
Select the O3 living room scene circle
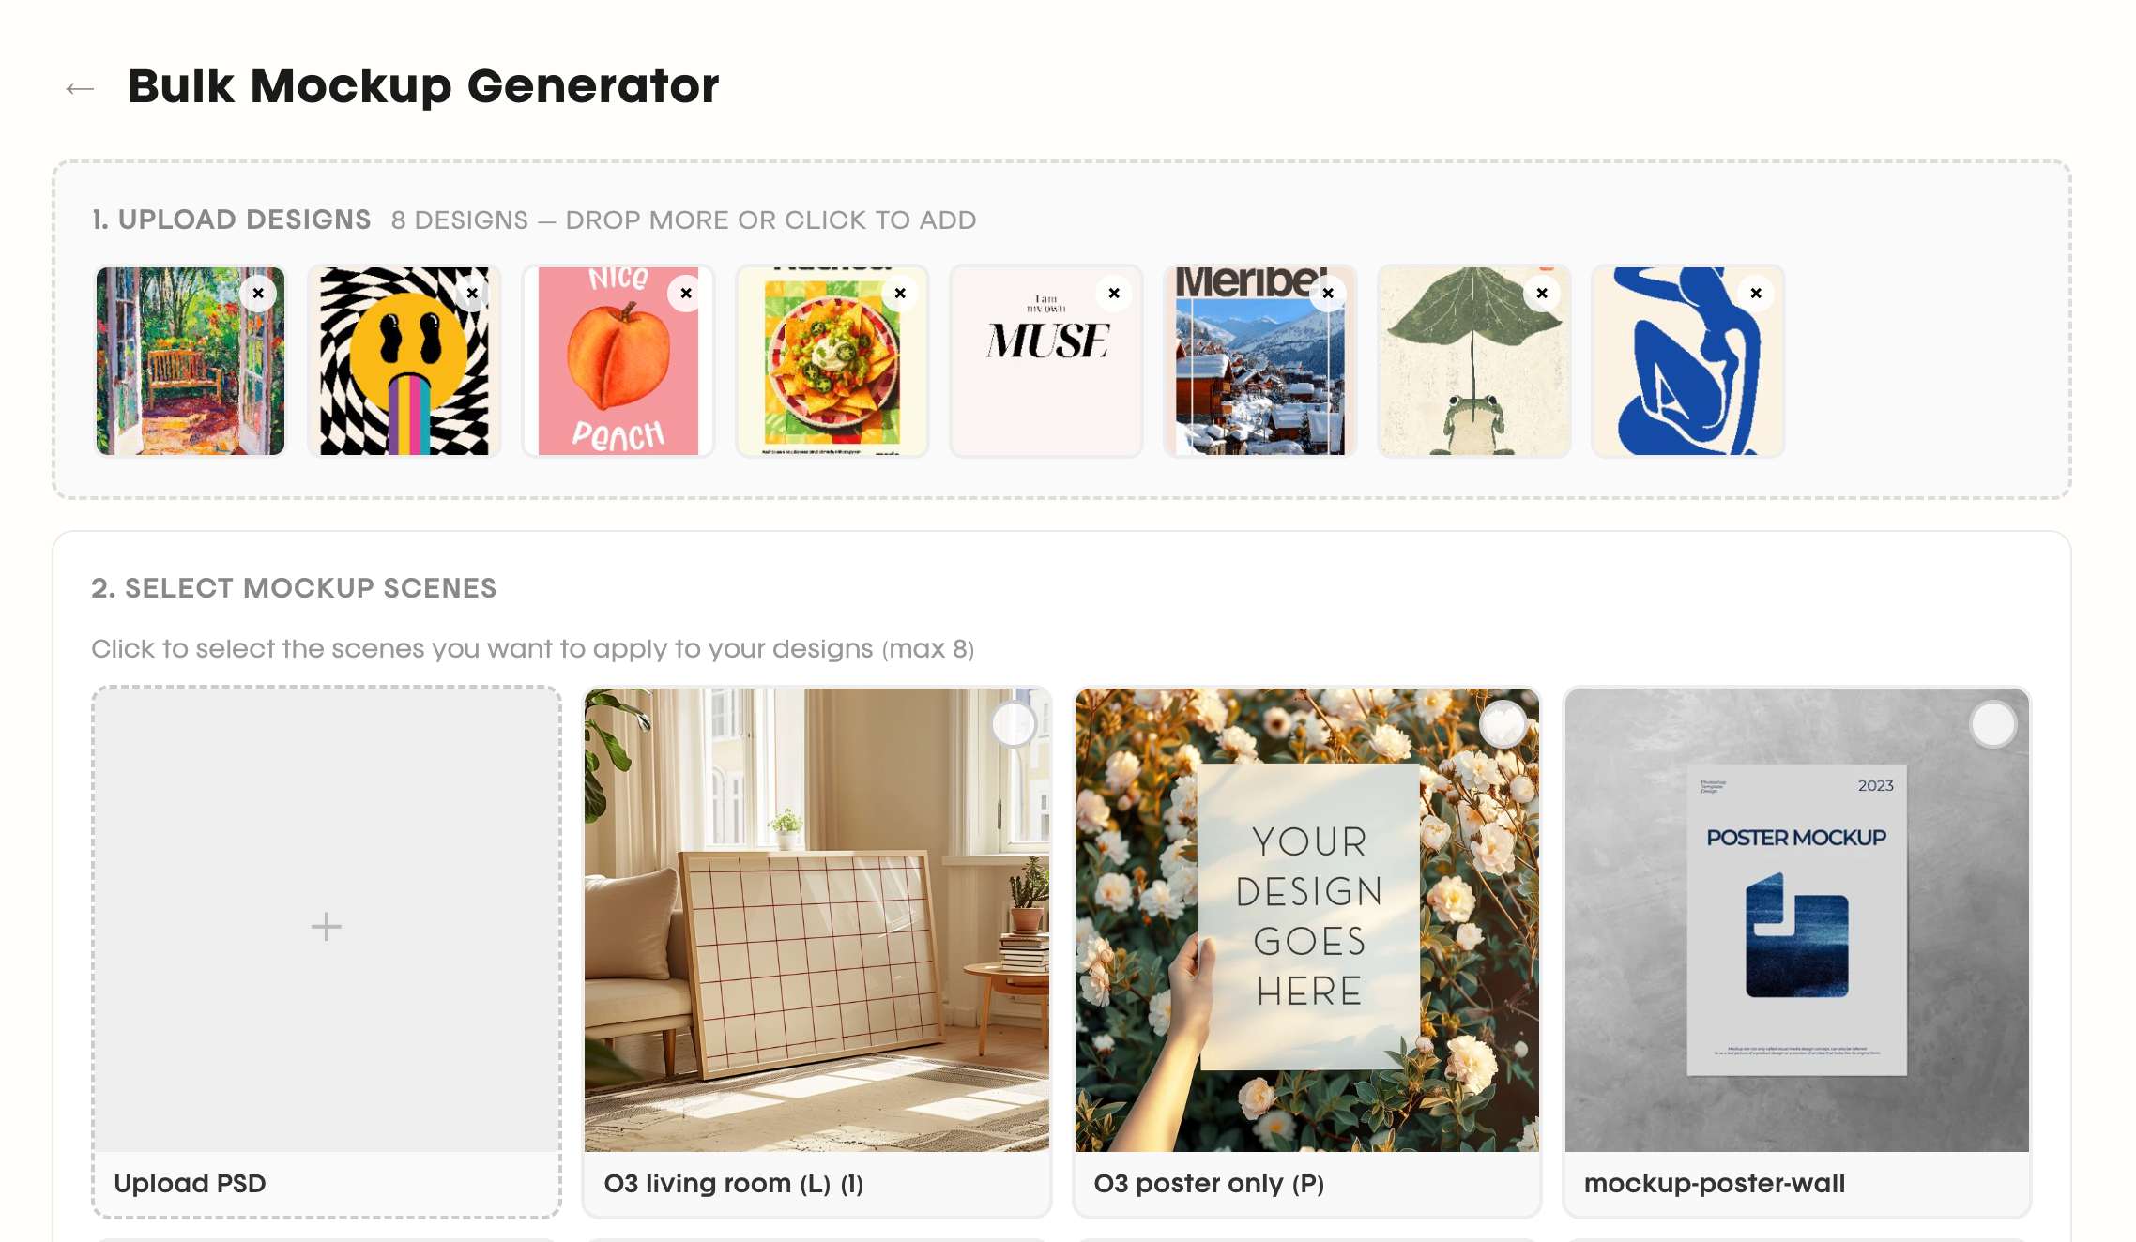[x=1014, y=724]
